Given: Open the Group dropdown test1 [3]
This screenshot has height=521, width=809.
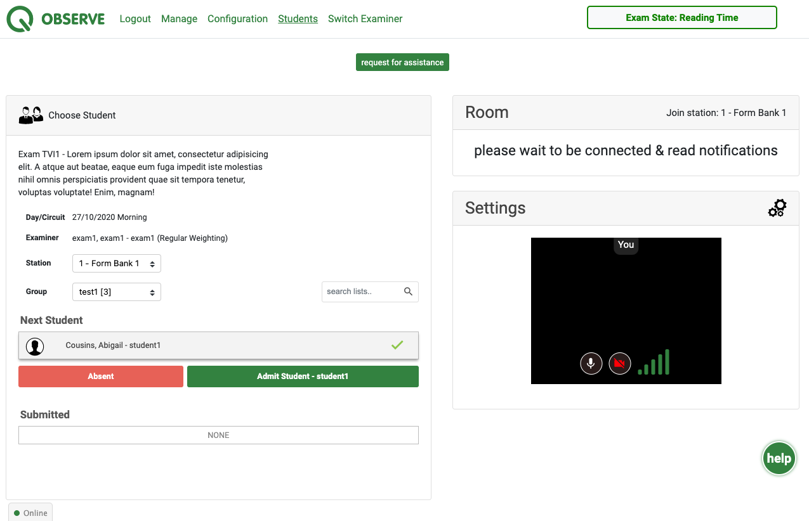Looking at the screenshot, I should tap(117, 292).
